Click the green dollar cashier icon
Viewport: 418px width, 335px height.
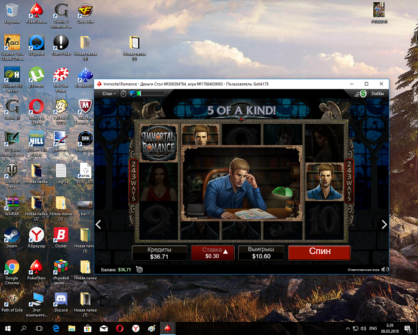[x=363, y=93]
